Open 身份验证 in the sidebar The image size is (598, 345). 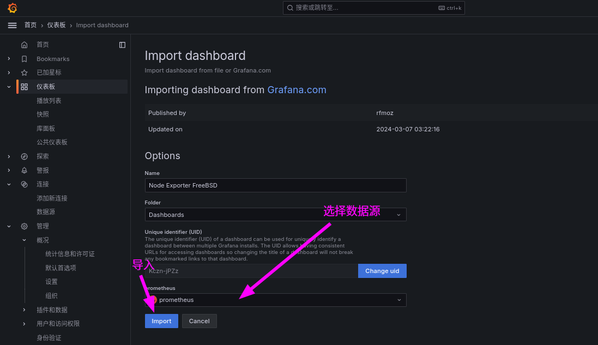pos(49,338)
